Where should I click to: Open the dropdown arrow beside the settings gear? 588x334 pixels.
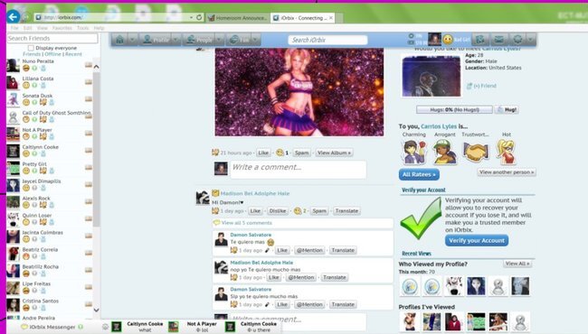(530, 40)
